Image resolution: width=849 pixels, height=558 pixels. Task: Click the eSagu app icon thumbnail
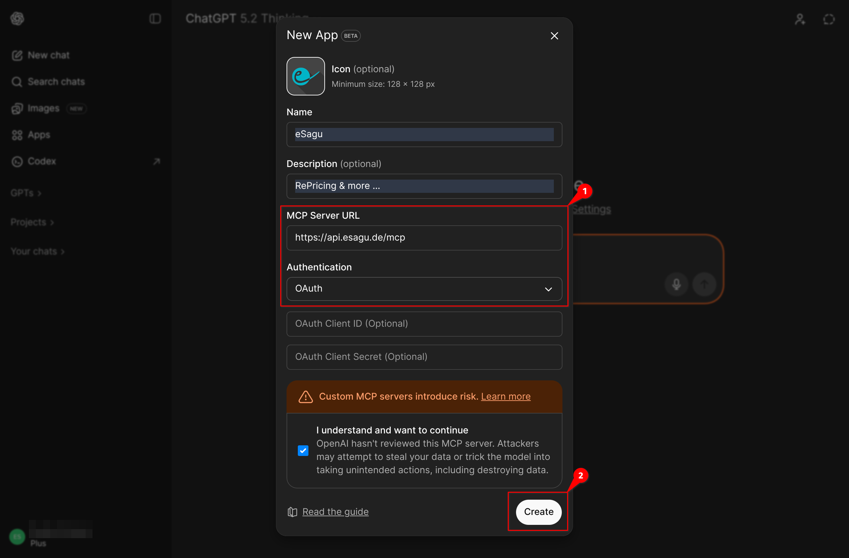tap(305, 76)
